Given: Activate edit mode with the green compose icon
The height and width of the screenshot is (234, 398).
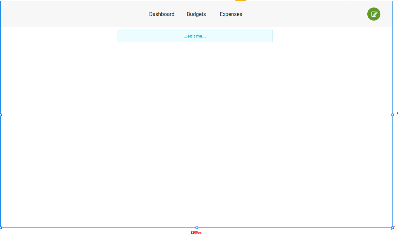Looking at the screenshot, I should 374,14.
